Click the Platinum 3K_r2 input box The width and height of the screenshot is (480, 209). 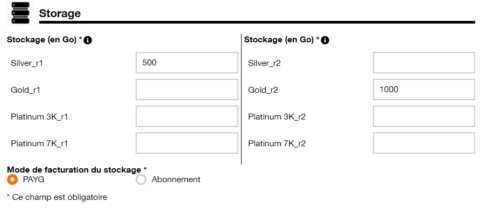tap(424, 116)
